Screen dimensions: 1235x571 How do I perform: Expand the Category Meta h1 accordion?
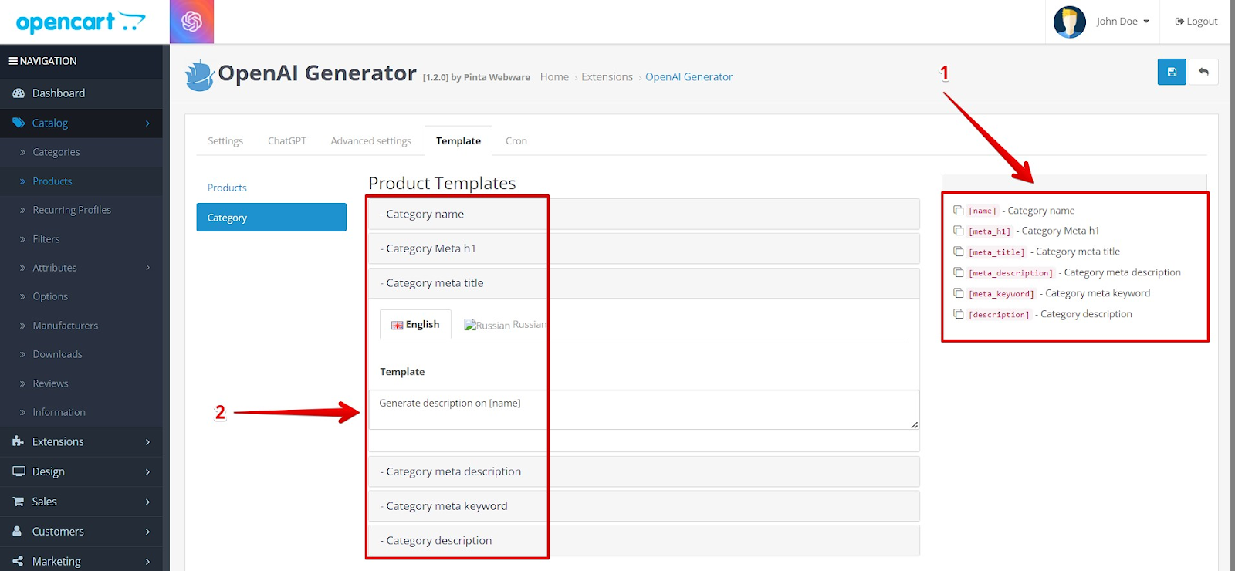(644, 248)
